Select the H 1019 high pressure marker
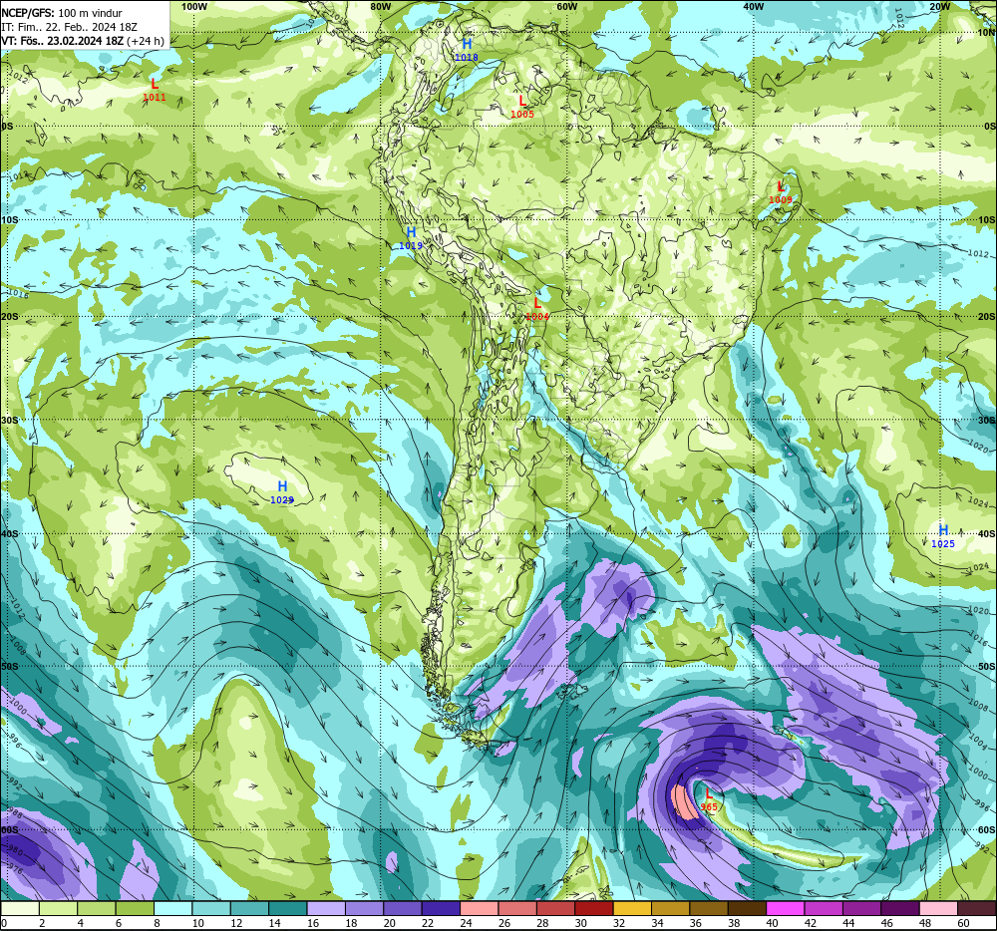 click(411, 238)
